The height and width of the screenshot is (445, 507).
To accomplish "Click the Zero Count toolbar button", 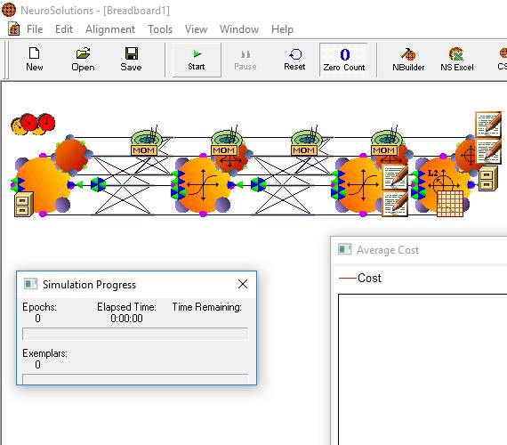I will (x=344, y=60).
